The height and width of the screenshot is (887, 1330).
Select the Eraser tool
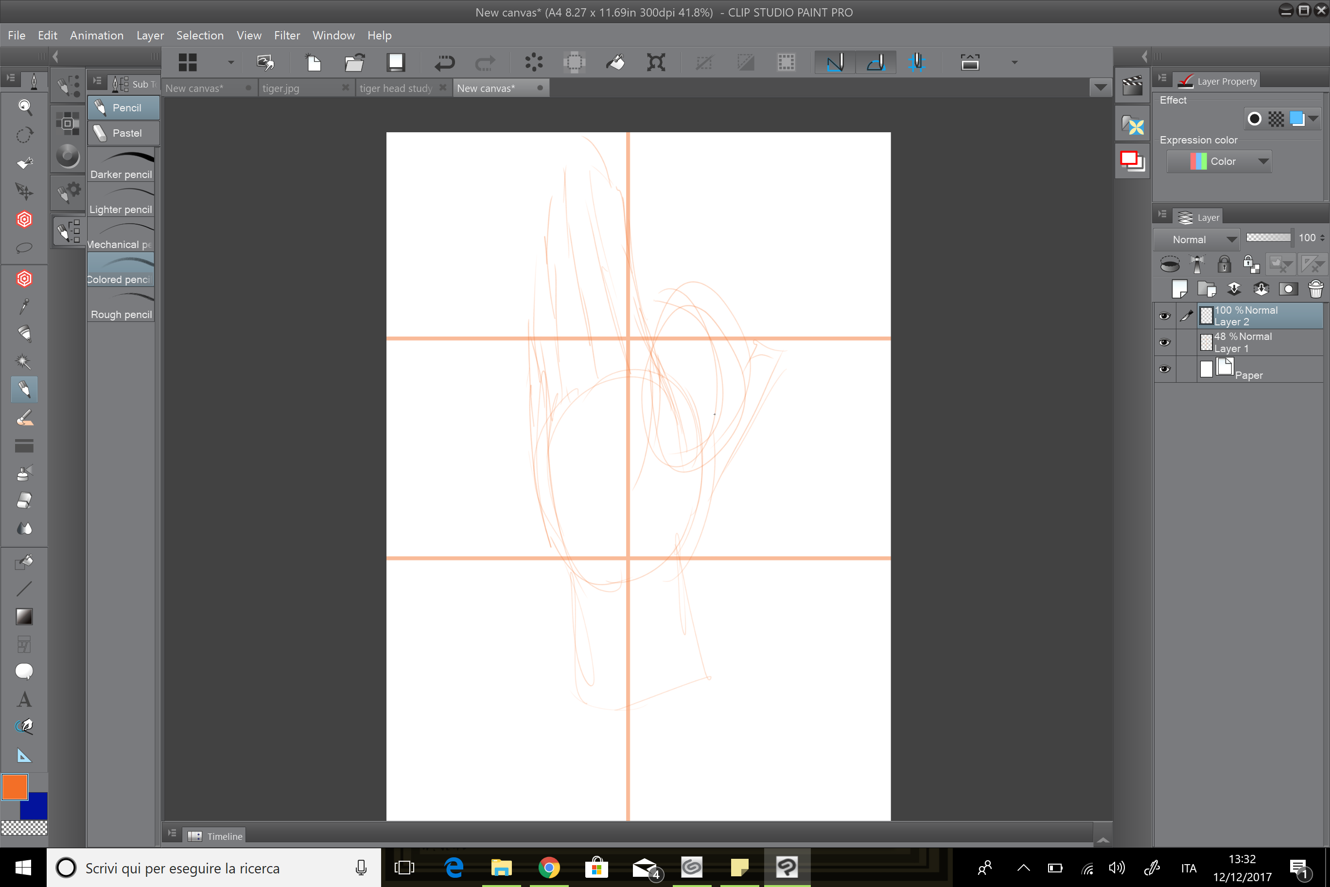click(x=25, y=500)
